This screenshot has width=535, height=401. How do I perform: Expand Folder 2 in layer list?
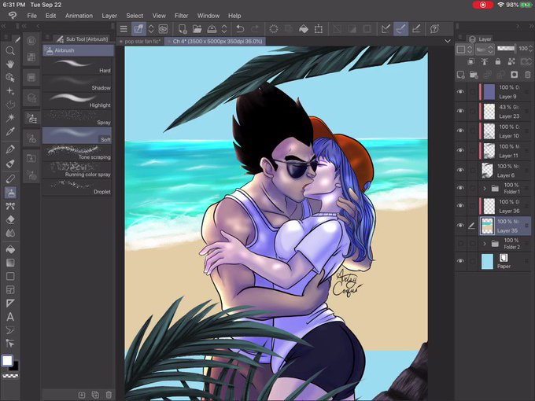point(485,244)
